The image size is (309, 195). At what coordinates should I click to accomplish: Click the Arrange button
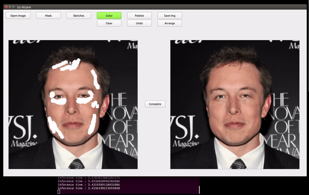click(x=169, y=23)
